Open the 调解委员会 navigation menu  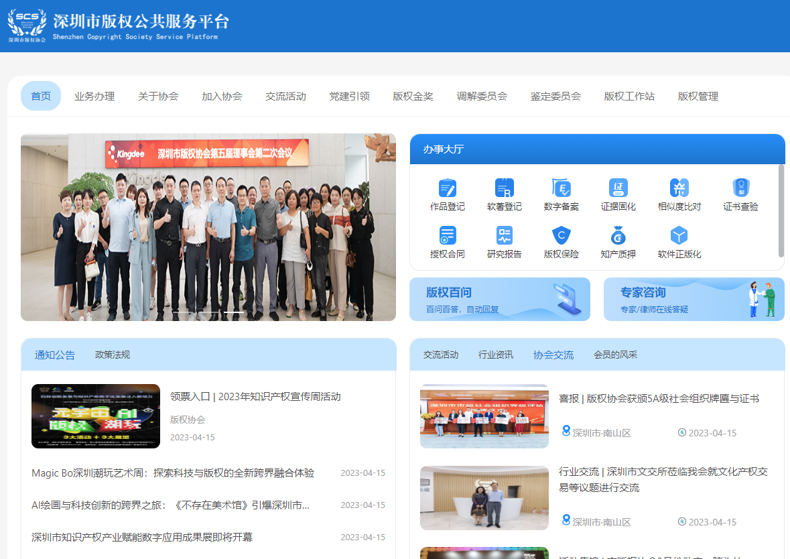(x=482, y=97)
